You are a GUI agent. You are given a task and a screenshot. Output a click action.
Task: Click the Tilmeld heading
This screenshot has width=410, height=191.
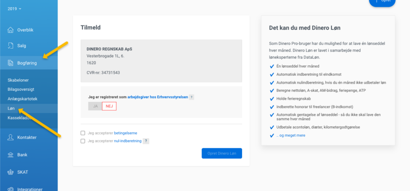click(90, 28)
